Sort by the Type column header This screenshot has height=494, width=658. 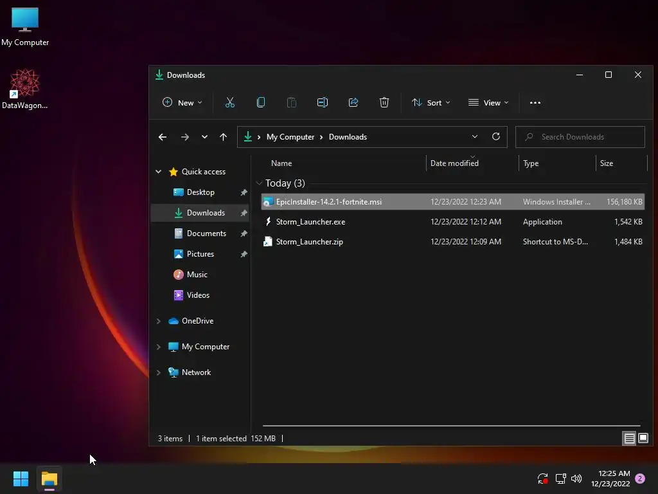tap(530, 163)
